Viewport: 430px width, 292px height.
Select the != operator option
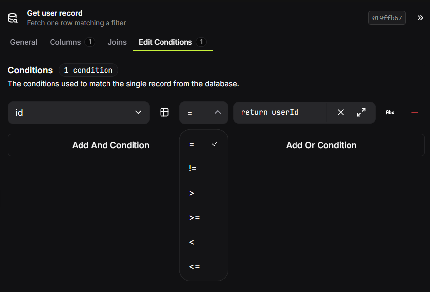pos(204,168)
